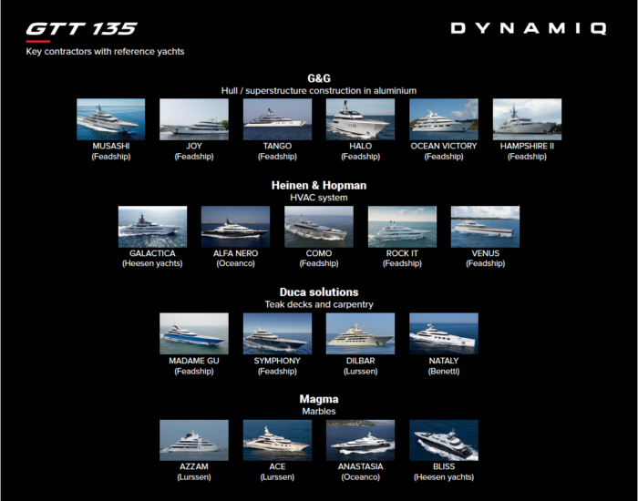Open the GALACTICA yacht thumbnail

[x=152, y=227]
